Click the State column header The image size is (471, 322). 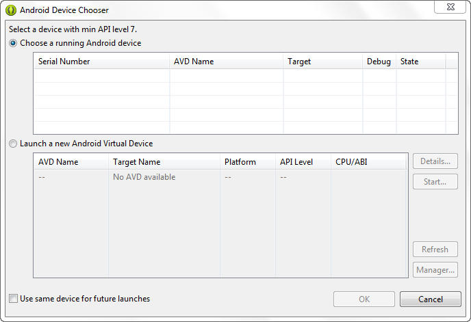[421, 62]
